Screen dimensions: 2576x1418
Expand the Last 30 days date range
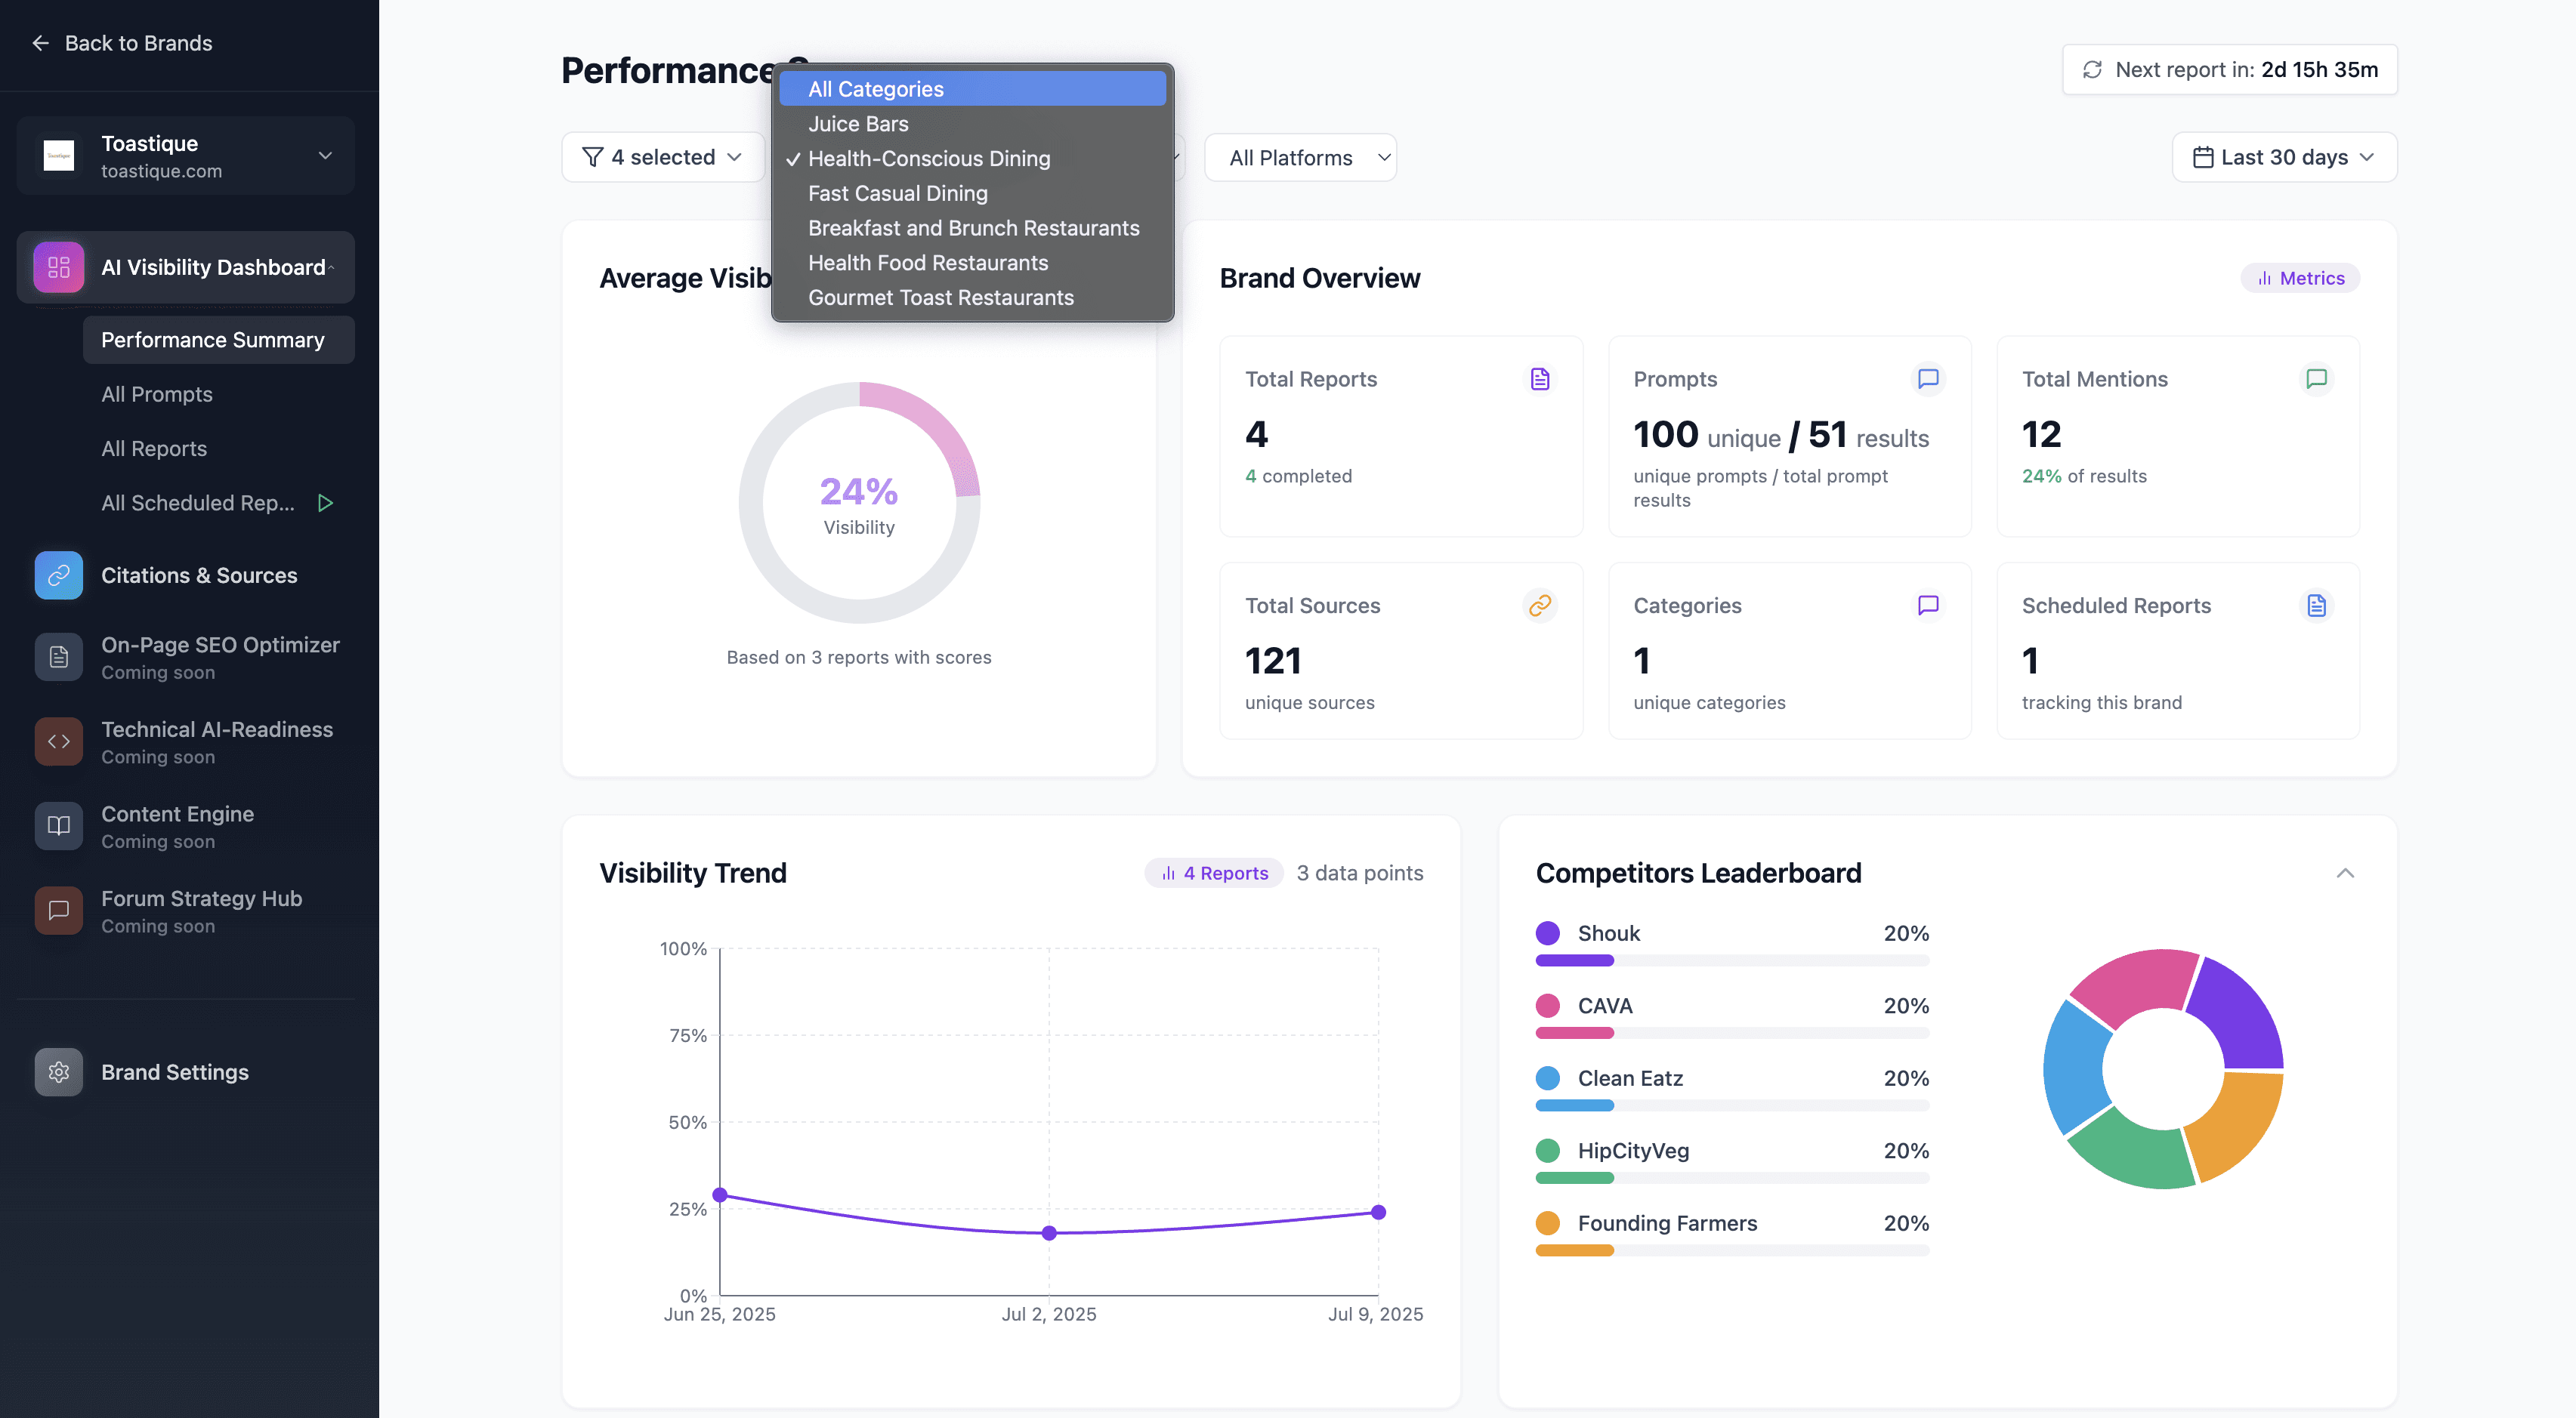(2283, 158)
